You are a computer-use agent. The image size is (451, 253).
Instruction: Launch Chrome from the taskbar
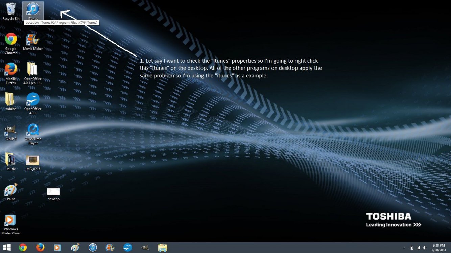pos(23,248)
